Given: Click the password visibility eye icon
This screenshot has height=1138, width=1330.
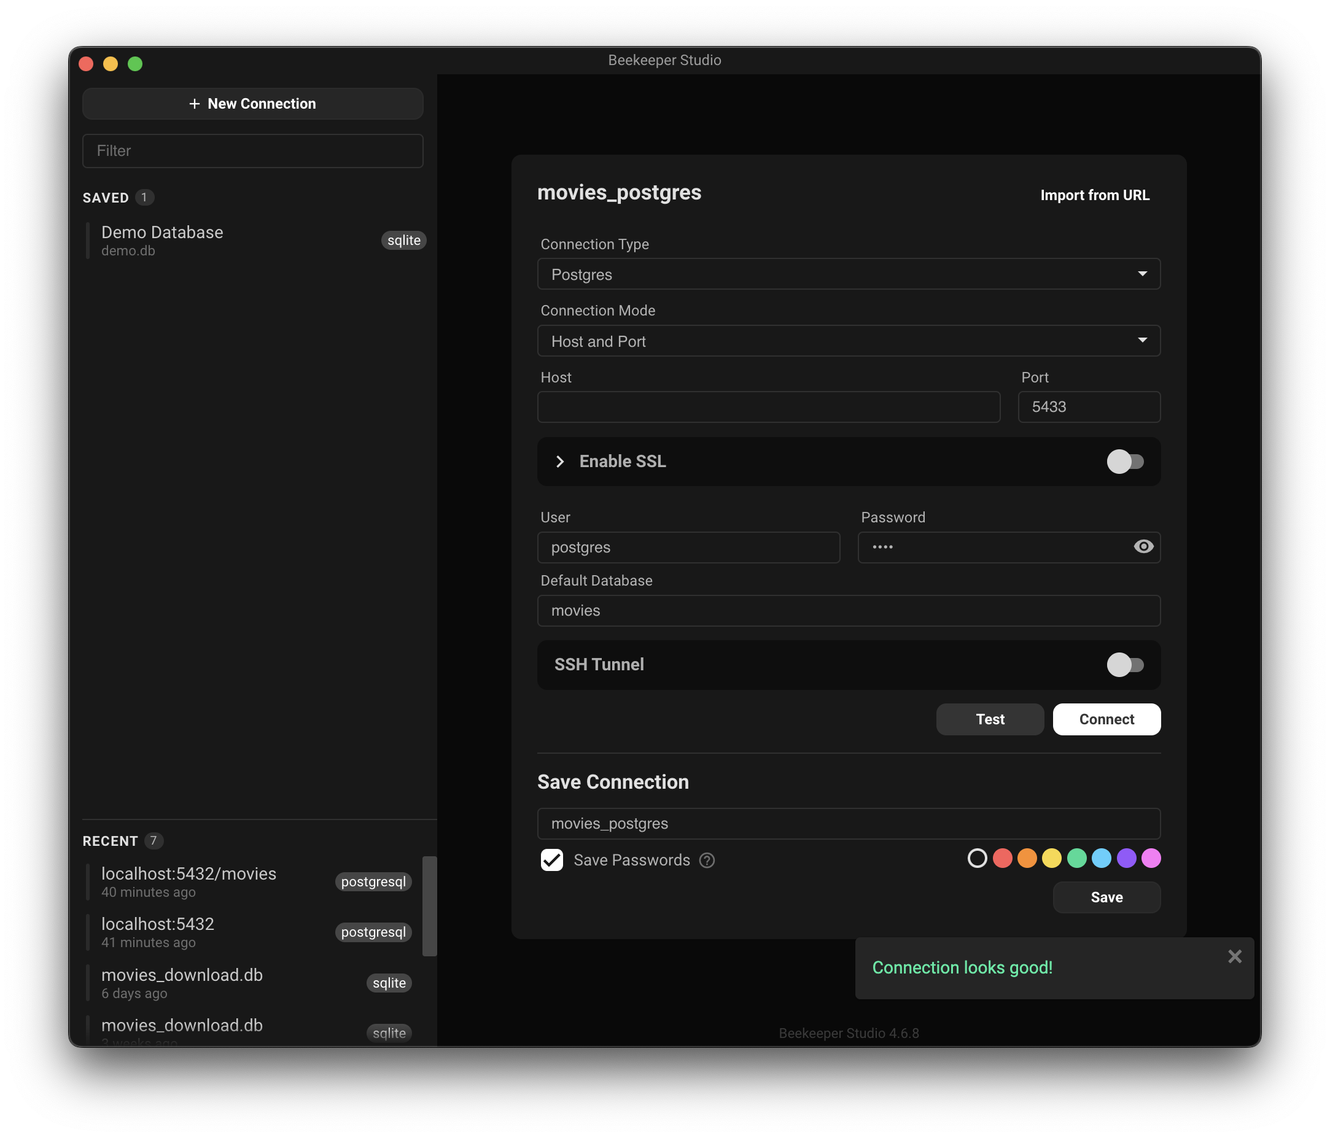Looking at the screenshot, I should (1143, 546).
